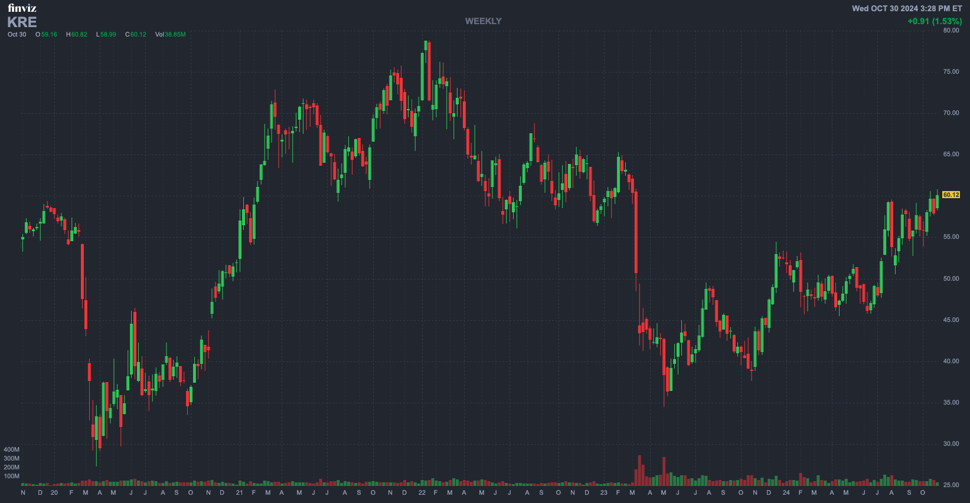Select the year 24 marker on time axis
This screenshot has height=503, width=970.
point(786,492)
